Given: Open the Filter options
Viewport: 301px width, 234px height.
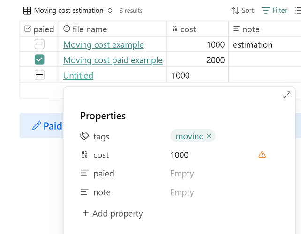Looking at the screenshot, I should click(x=274, y=10).
